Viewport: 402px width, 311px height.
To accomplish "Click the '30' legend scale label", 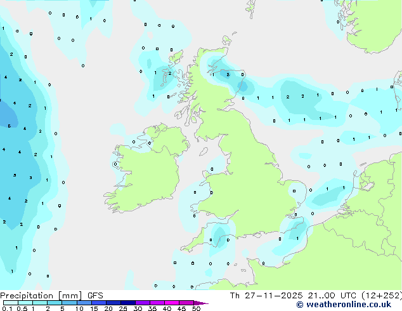I will (138, 308).
